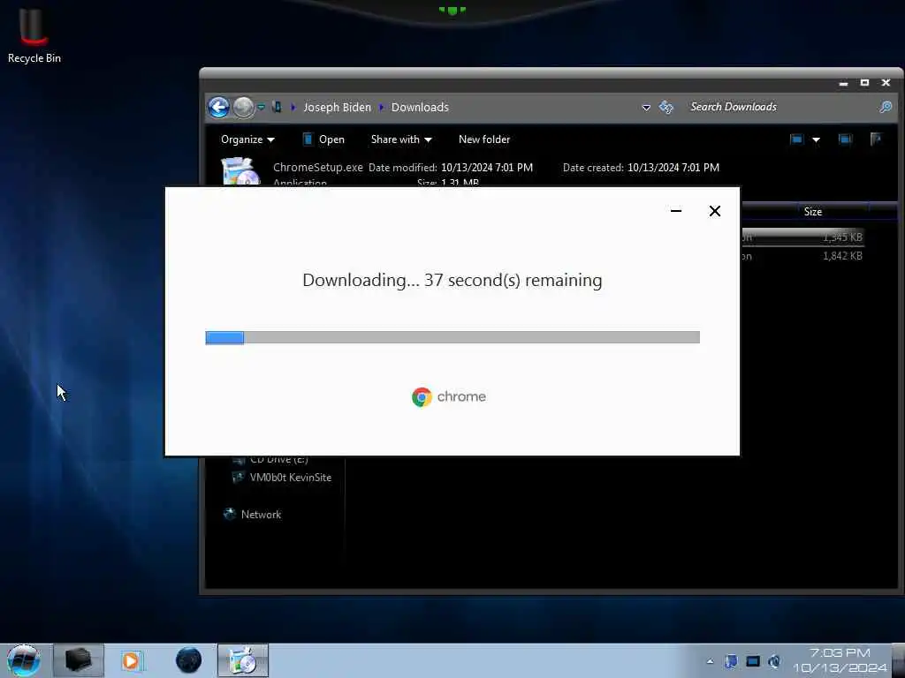Open the Recycle Bin desktop icon
The image size is (905, 678).
click(34, 34)
